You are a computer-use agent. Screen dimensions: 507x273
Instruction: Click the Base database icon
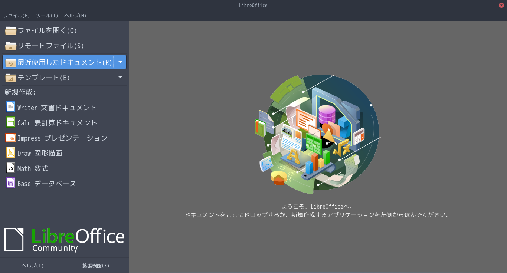coord(11,183)
